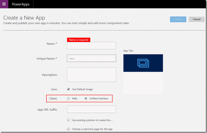The image size is (207, 133).
Task: Open the app launcher waffle icon
Action: 4,4
